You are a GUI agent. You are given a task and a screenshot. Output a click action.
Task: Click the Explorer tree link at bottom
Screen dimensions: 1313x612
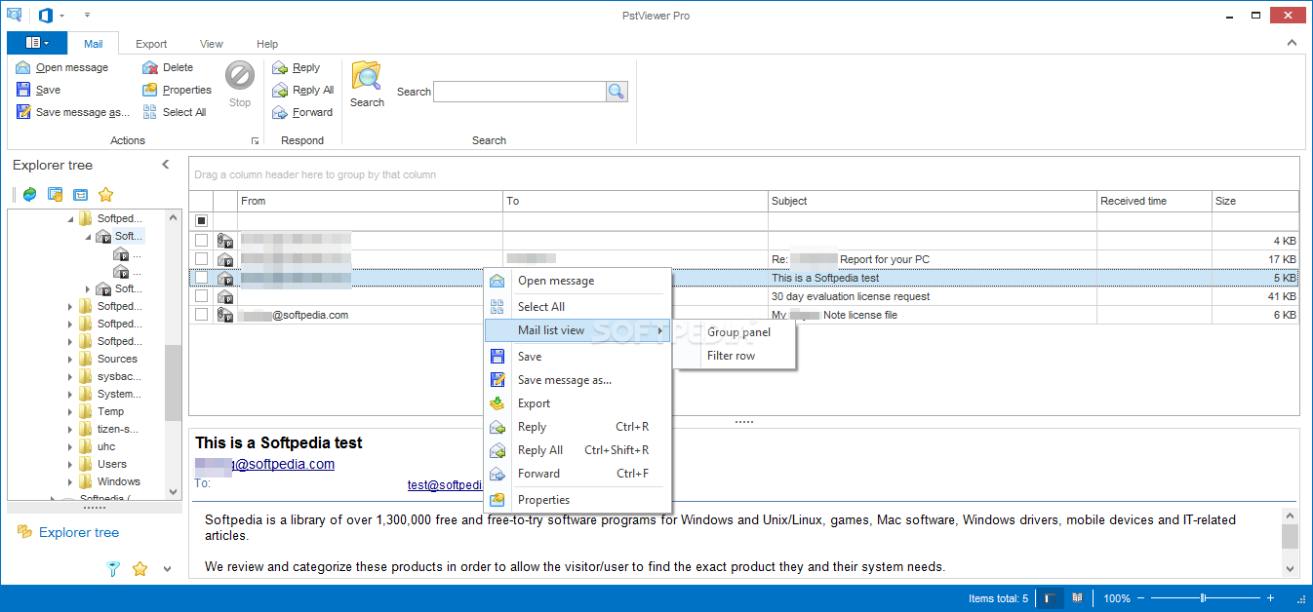79,532
